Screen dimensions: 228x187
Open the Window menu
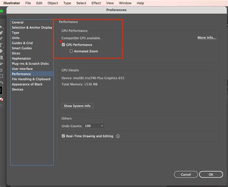click(125, 3)
